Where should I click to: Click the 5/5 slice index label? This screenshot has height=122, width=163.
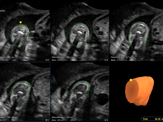105,120
